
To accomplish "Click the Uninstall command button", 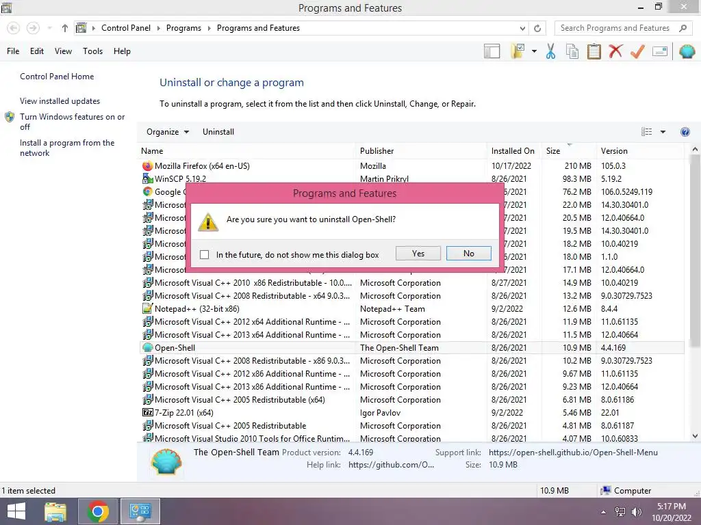I will coord(218,132).
